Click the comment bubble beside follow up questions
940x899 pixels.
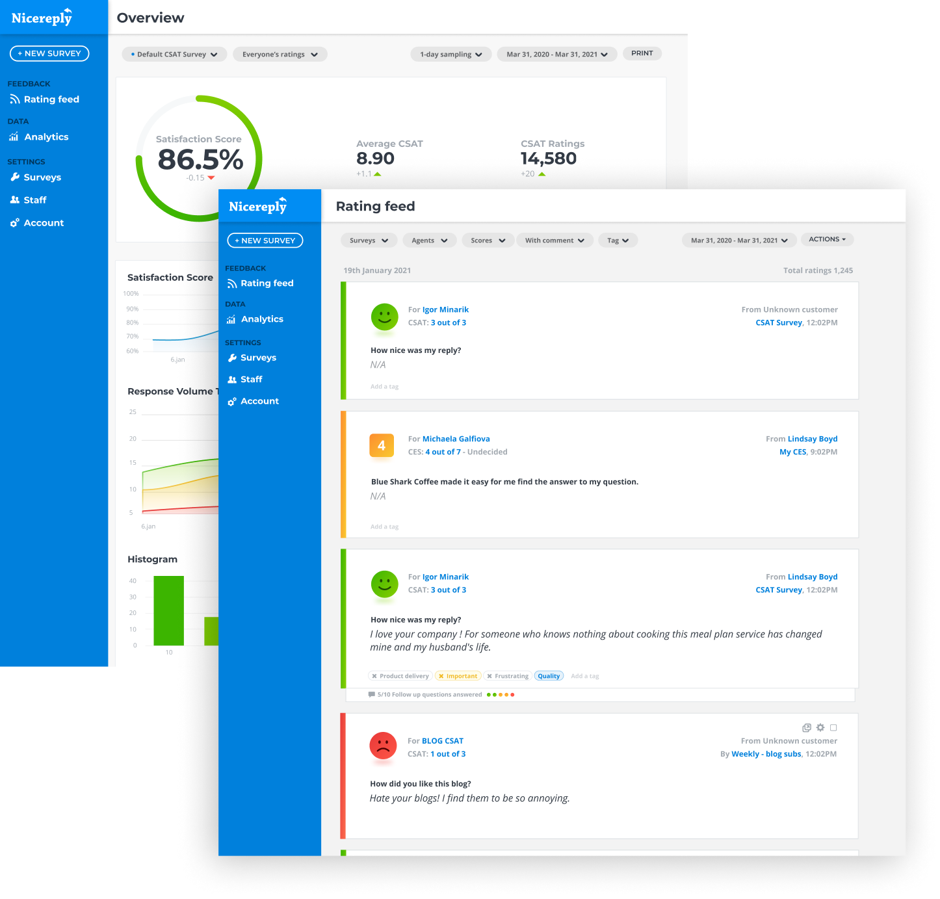click(x=372, y=694)
